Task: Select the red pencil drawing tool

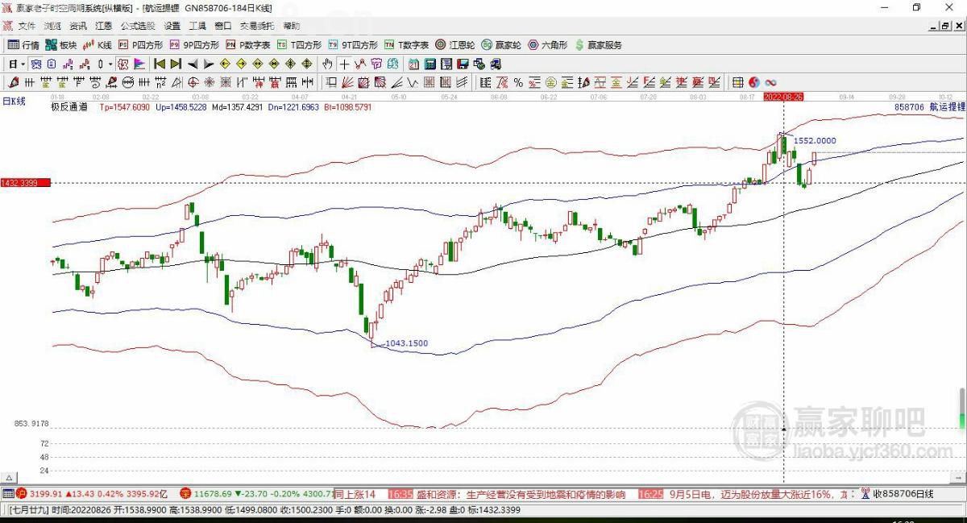Action: pyautogui.click(x=13, y=82)
